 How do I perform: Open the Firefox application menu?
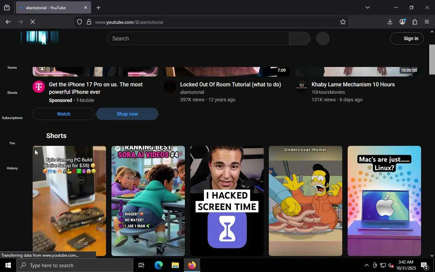[427, 22]
